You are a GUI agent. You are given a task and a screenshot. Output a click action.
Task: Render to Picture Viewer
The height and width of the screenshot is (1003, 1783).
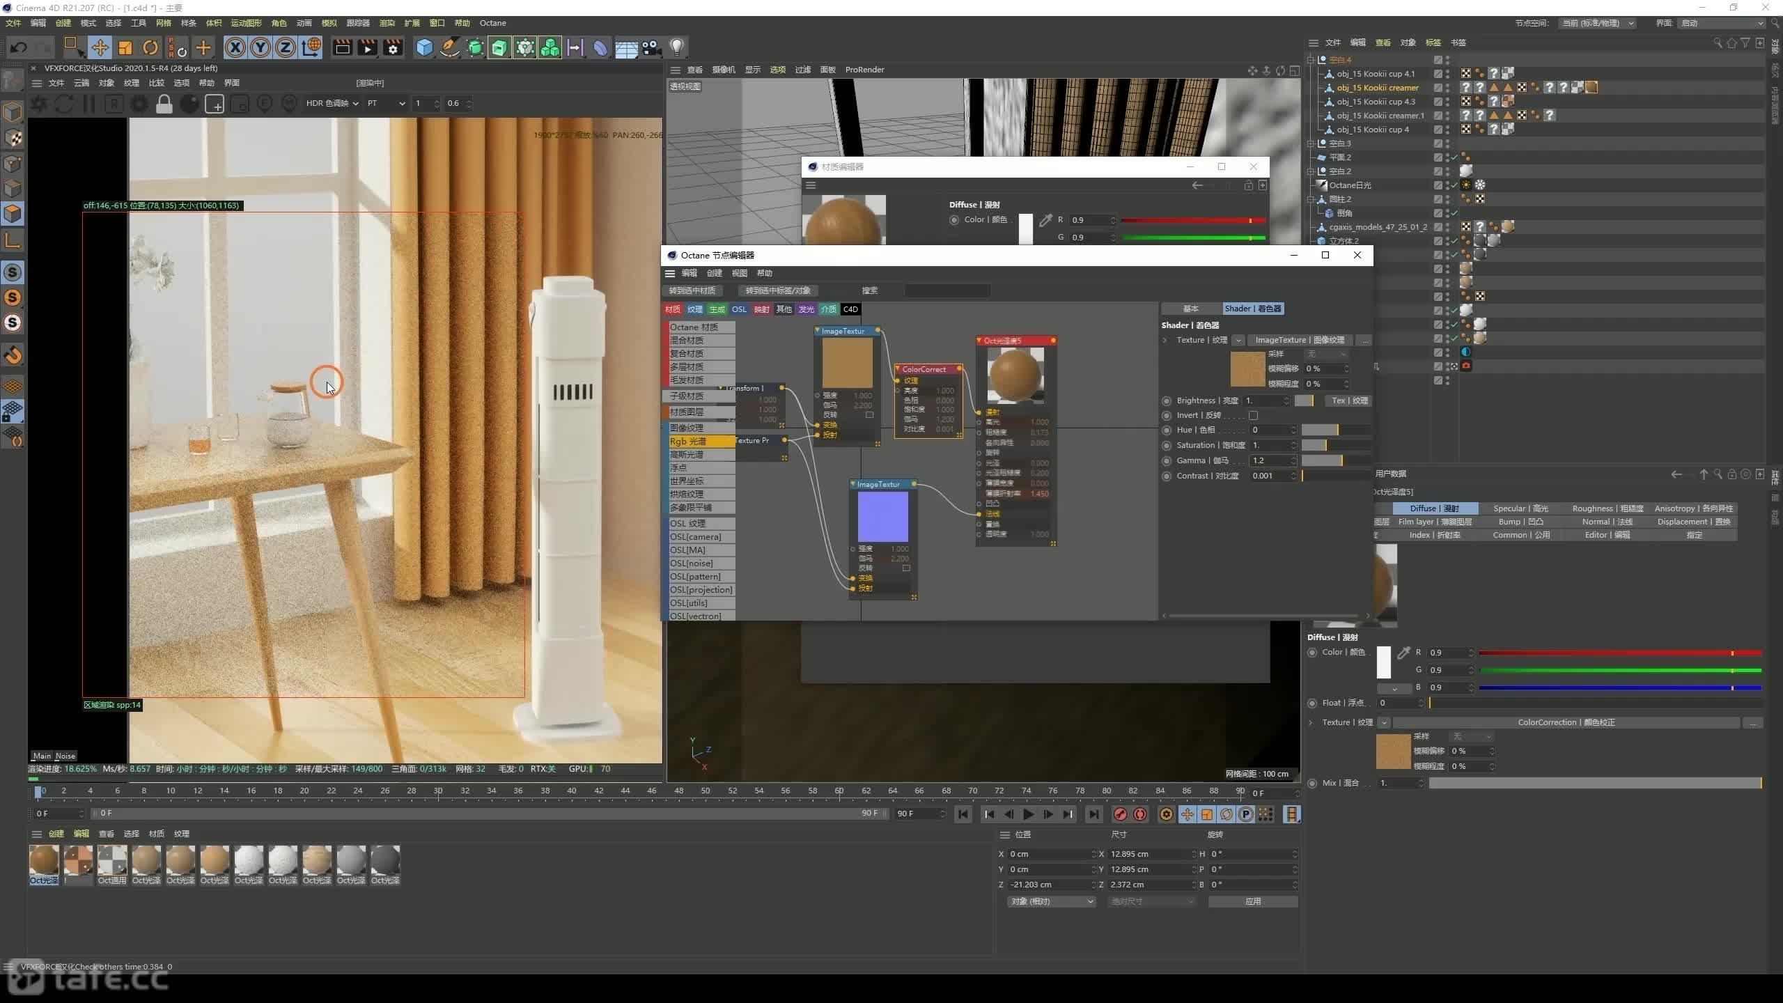tap(368, 47)
